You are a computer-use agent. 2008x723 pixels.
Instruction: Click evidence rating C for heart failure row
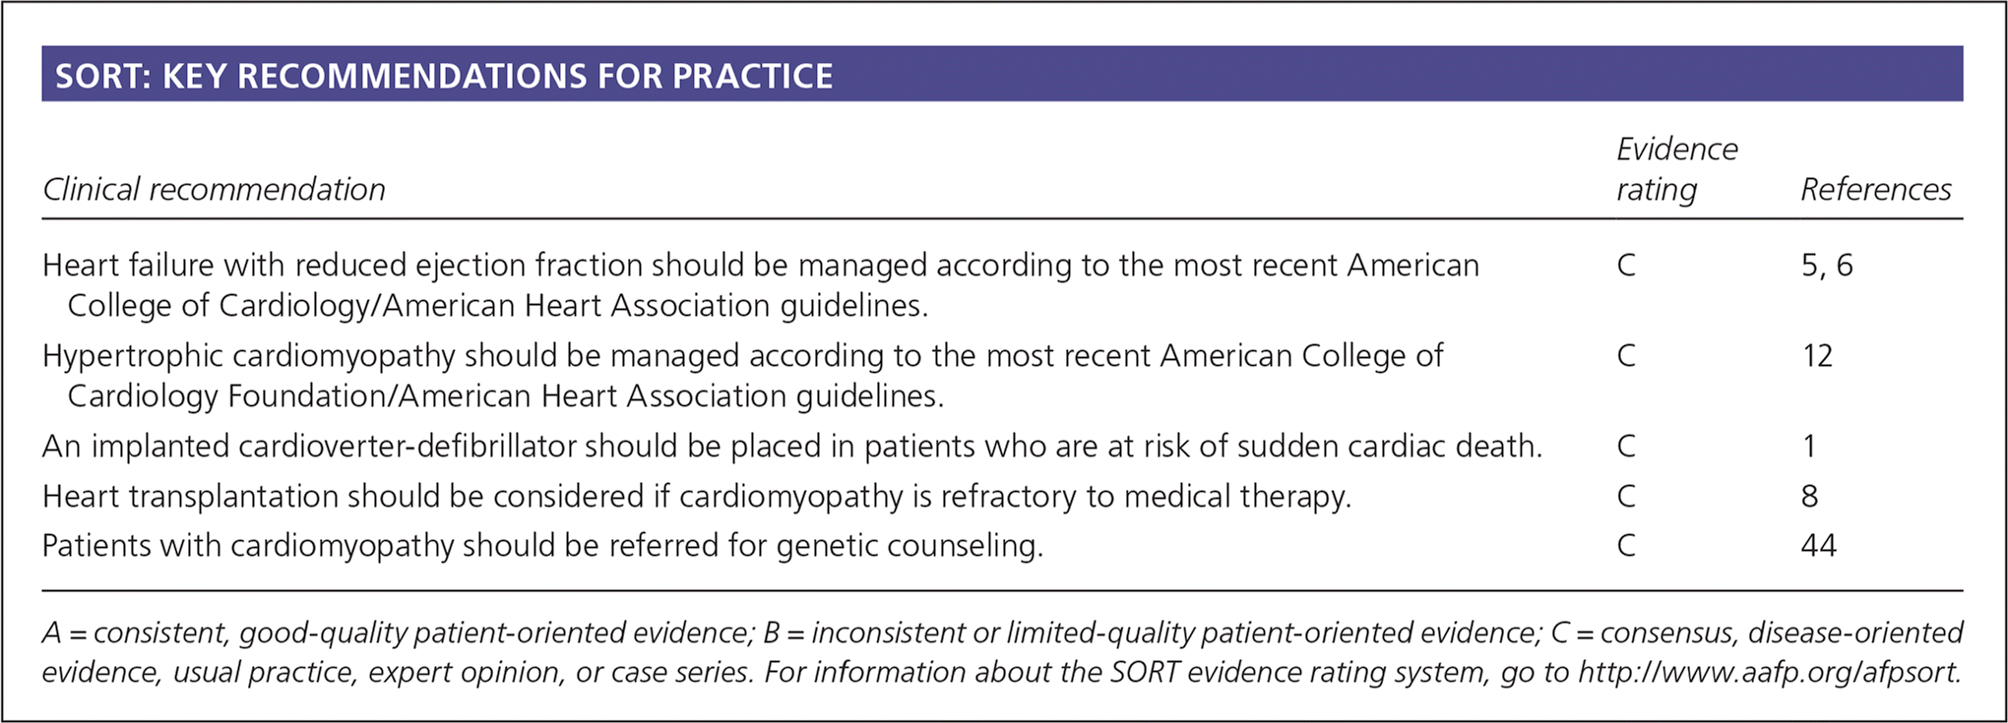[x=1626, y=266]
